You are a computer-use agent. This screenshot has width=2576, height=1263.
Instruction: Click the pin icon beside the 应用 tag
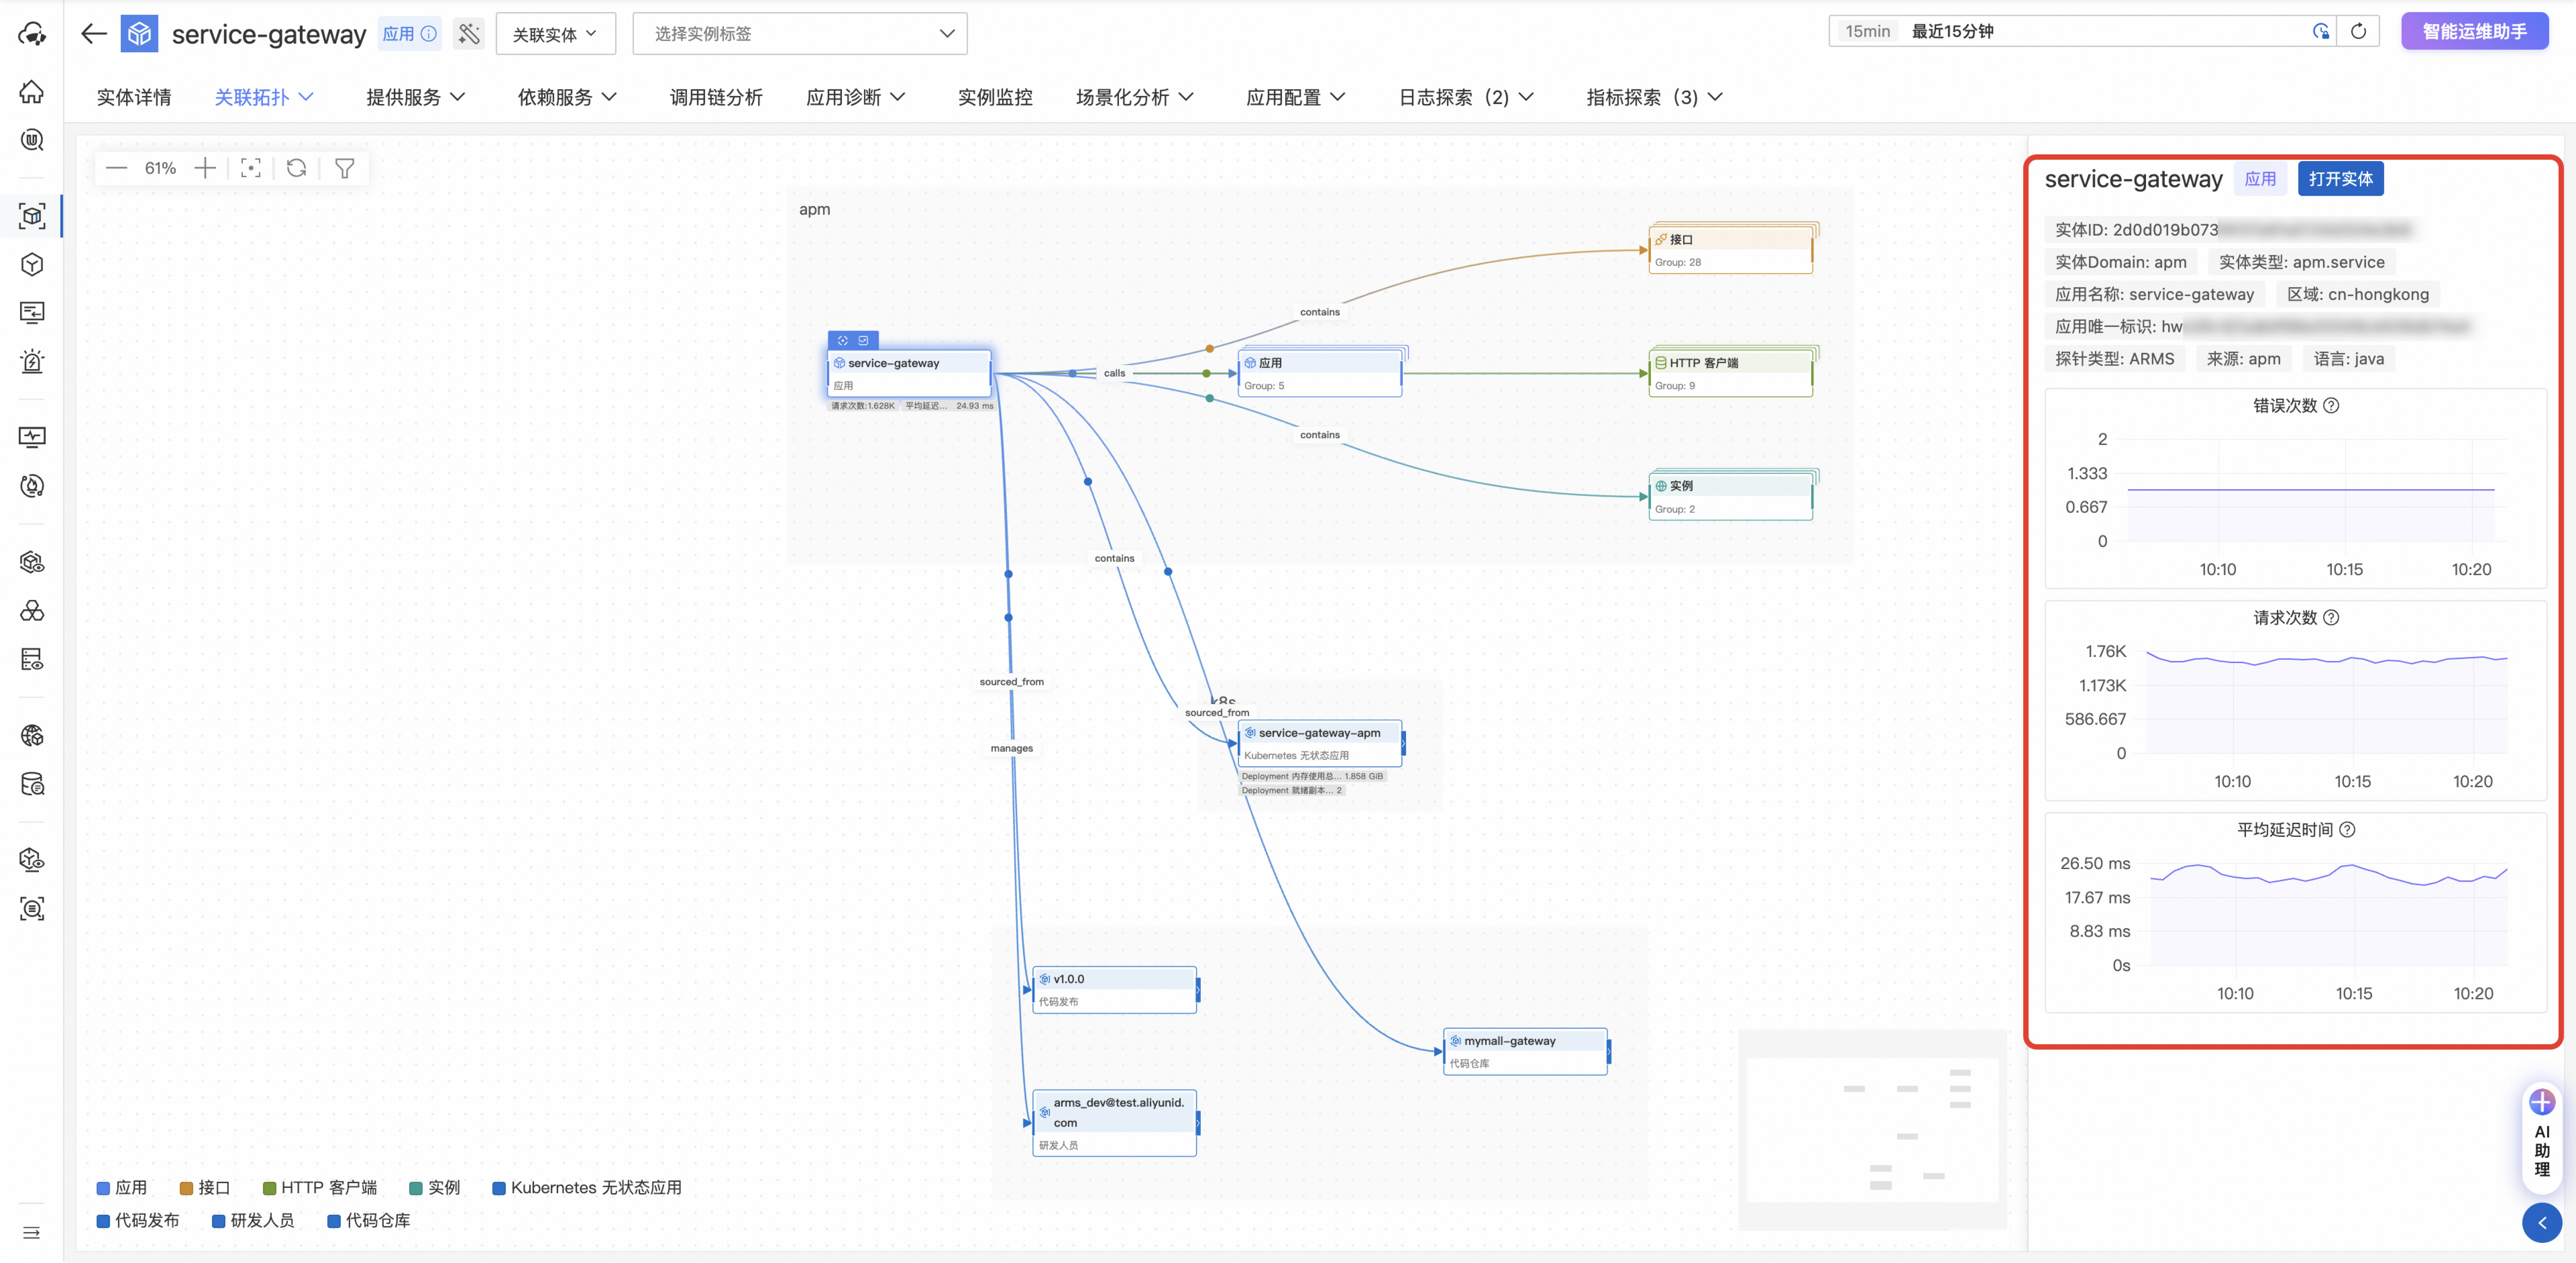[469, 34]
